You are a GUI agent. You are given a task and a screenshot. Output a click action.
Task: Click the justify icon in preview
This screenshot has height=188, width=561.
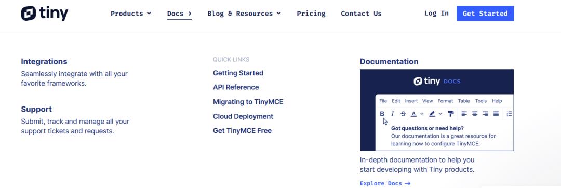(x=496, y=114)
